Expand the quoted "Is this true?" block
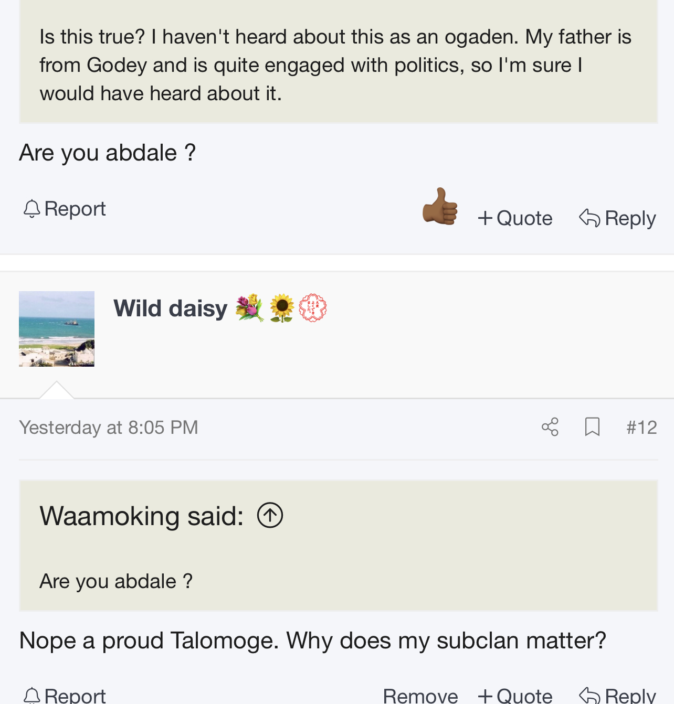 tap(338, 65)
